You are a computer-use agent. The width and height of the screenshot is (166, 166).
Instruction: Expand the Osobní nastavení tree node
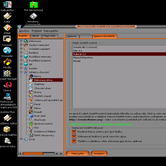tap(21, 45)
